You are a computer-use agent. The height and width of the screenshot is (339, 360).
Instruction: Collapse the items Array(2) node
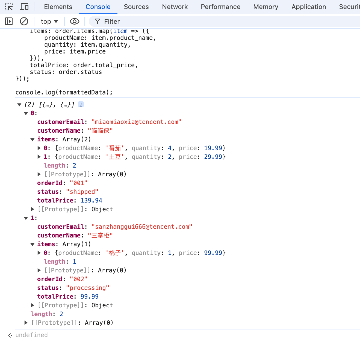tap(33, 139)
